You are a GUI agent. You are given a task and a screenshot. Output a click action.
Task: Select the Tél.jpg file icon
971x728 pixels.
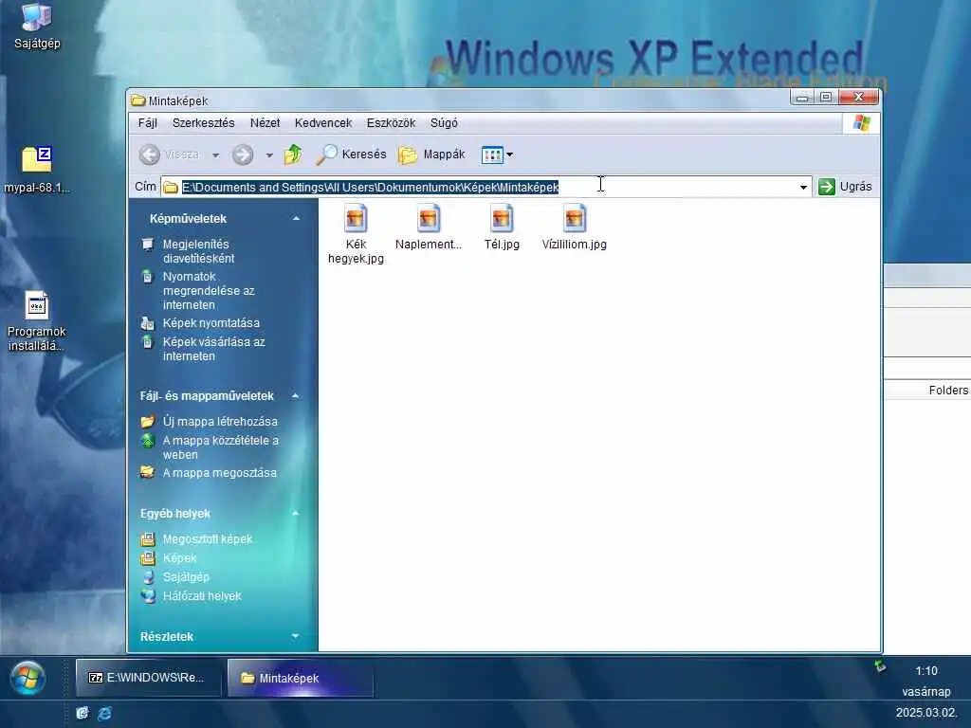(x=501, y=220)
